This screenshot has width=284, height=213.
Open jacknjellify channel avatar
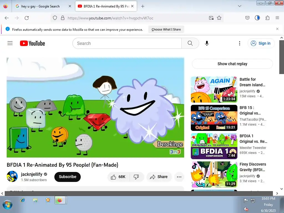click(12, 176)
